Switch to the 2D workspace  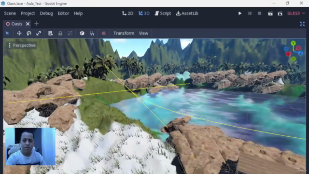click(127, 14)
